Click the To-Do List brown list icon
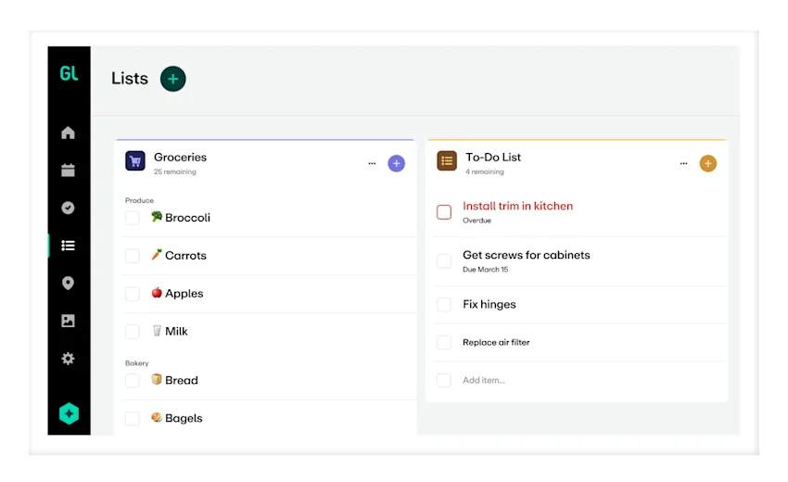The image size is (788, 482). (447, 161)
